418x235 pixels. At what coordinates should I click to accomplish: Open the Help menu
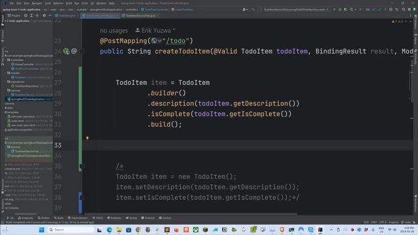[x=112, y=3]
